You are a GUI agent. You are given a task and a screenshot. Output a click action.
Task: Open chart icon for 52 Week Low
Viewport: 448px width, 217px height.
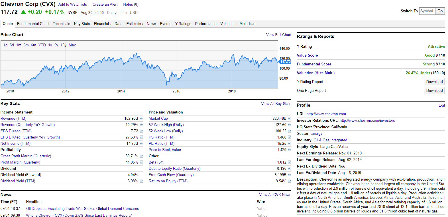click(x=290, y=131)
